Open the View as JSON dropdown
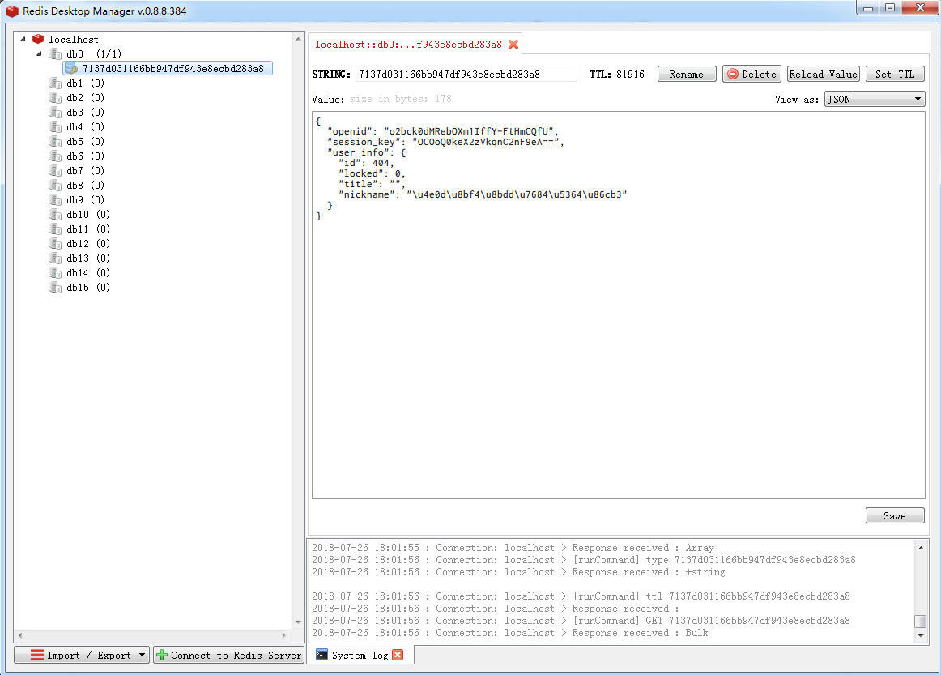 [875, 99]
